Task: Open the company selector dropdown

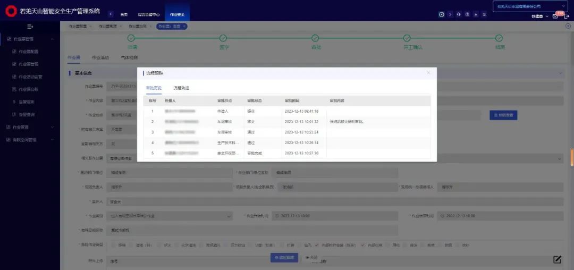Action: 530,6
